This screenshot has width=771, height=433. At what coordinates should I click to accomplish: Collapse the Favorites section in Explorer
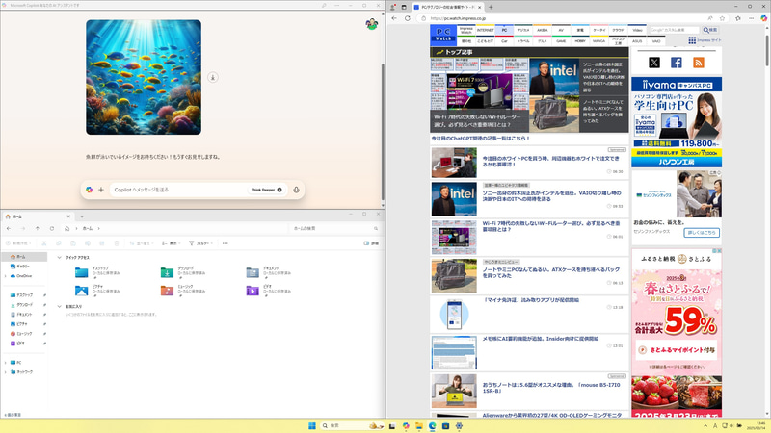click(x=59, y=306)
